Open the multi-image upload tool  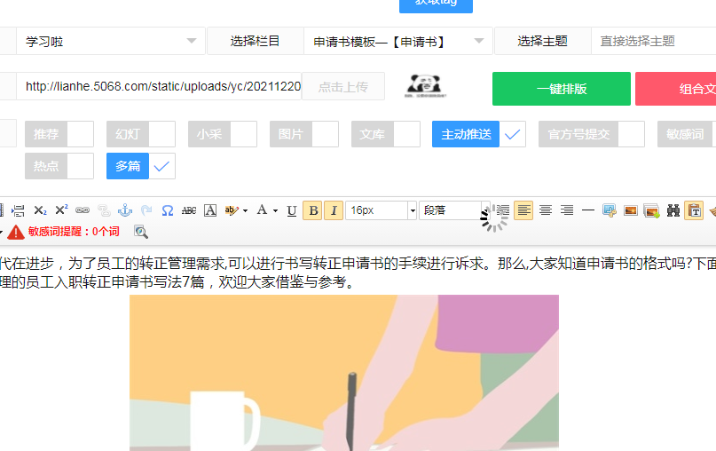tap(651, 210)
